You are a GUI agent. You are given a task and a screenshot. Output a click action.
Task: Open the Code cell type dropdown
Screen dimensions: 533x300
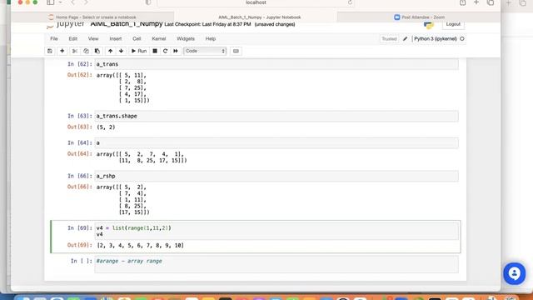[x=205, y=51]
